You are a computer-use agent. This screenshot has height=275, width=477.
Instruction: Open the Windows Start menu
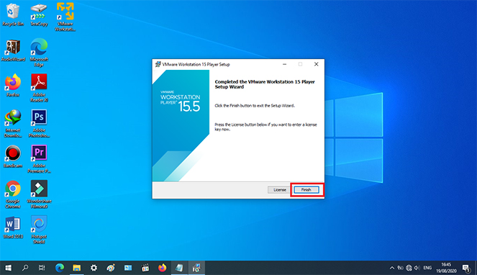point(9,268)
